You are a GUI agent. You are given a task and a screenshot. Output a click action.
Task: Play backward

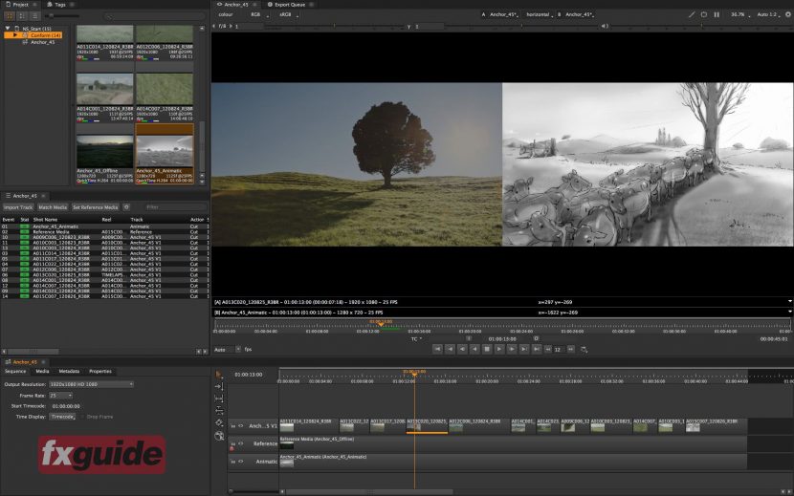click(x=474, y=349)
